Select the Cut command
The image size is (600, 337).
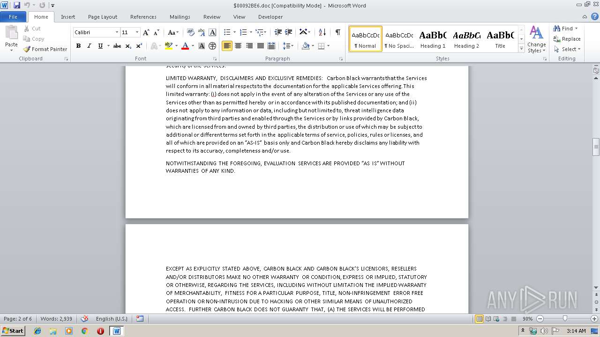pos(32,29)
